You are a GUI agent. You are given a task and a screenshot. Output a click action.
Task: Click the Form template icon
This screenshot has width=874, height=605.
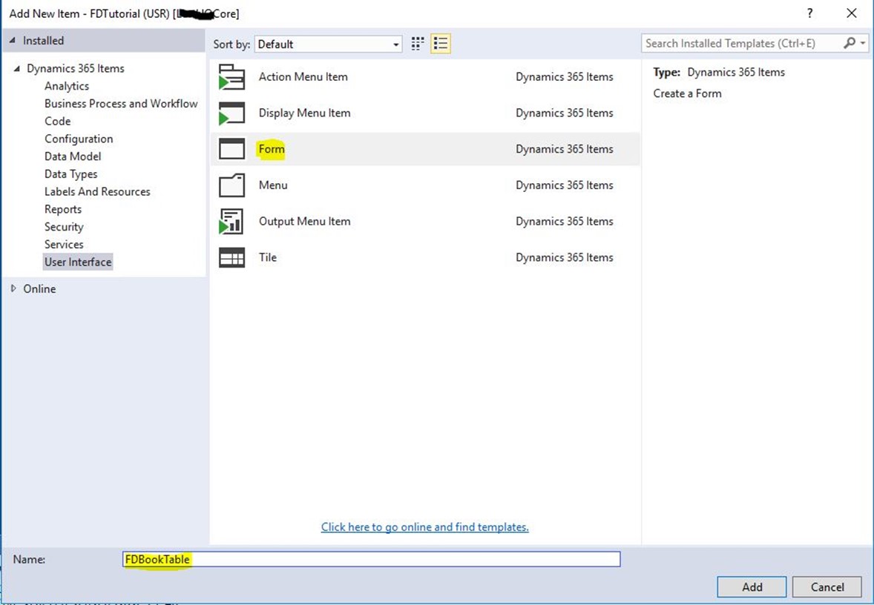click(231, 149)
